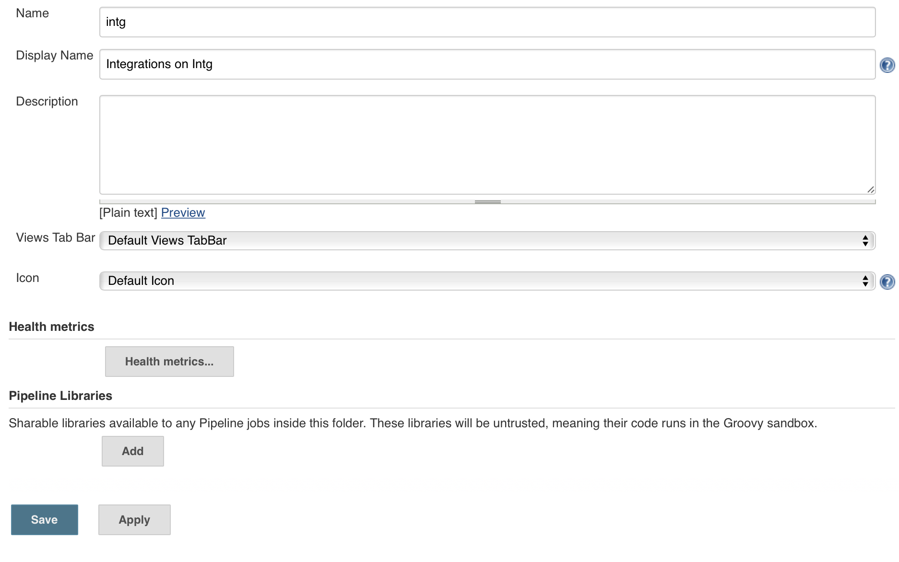Click the Pipeline Libraries section heading
899x562 pixels.
click(x=60, y=396)
